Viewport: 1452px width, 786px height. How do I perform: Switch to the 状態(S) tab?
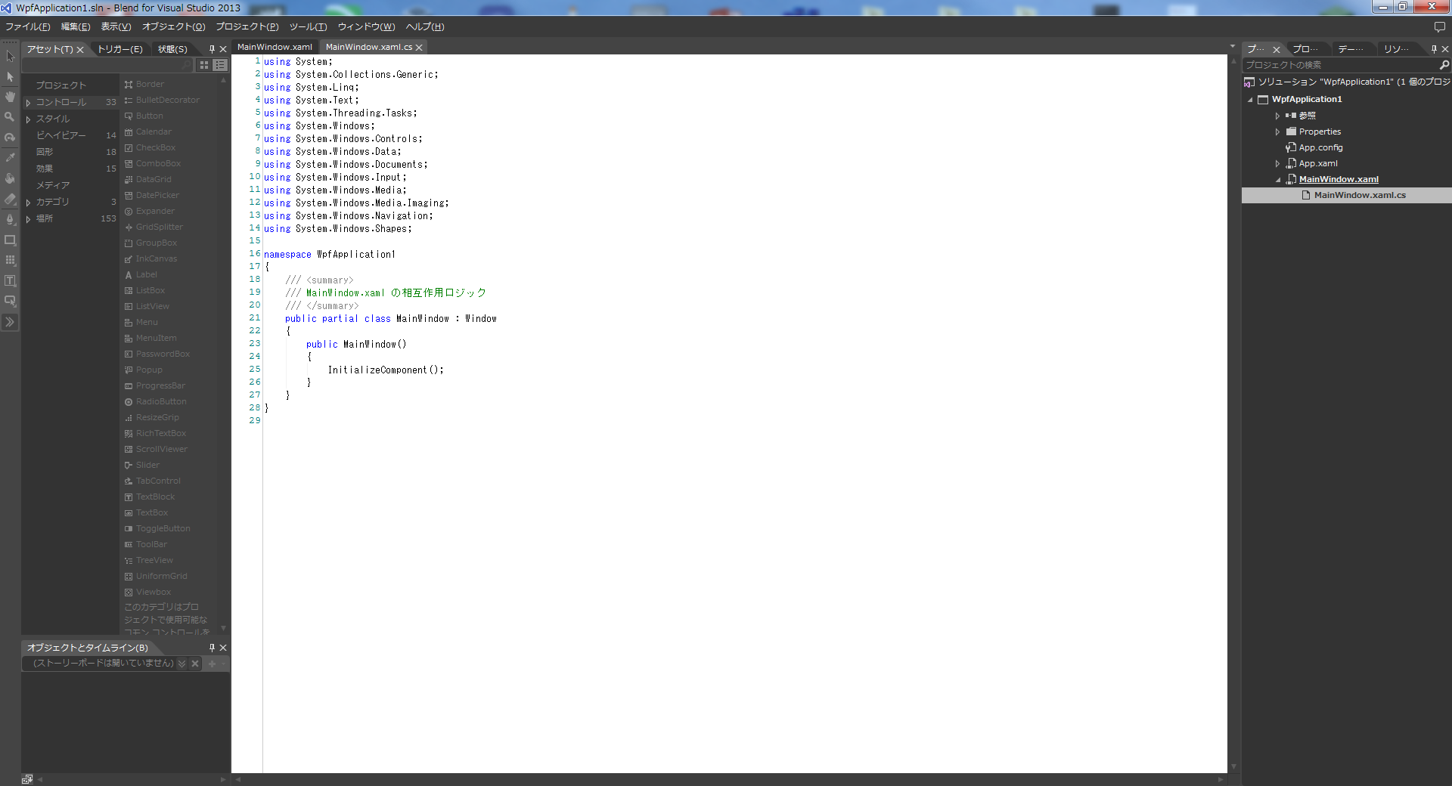(172, 49)
